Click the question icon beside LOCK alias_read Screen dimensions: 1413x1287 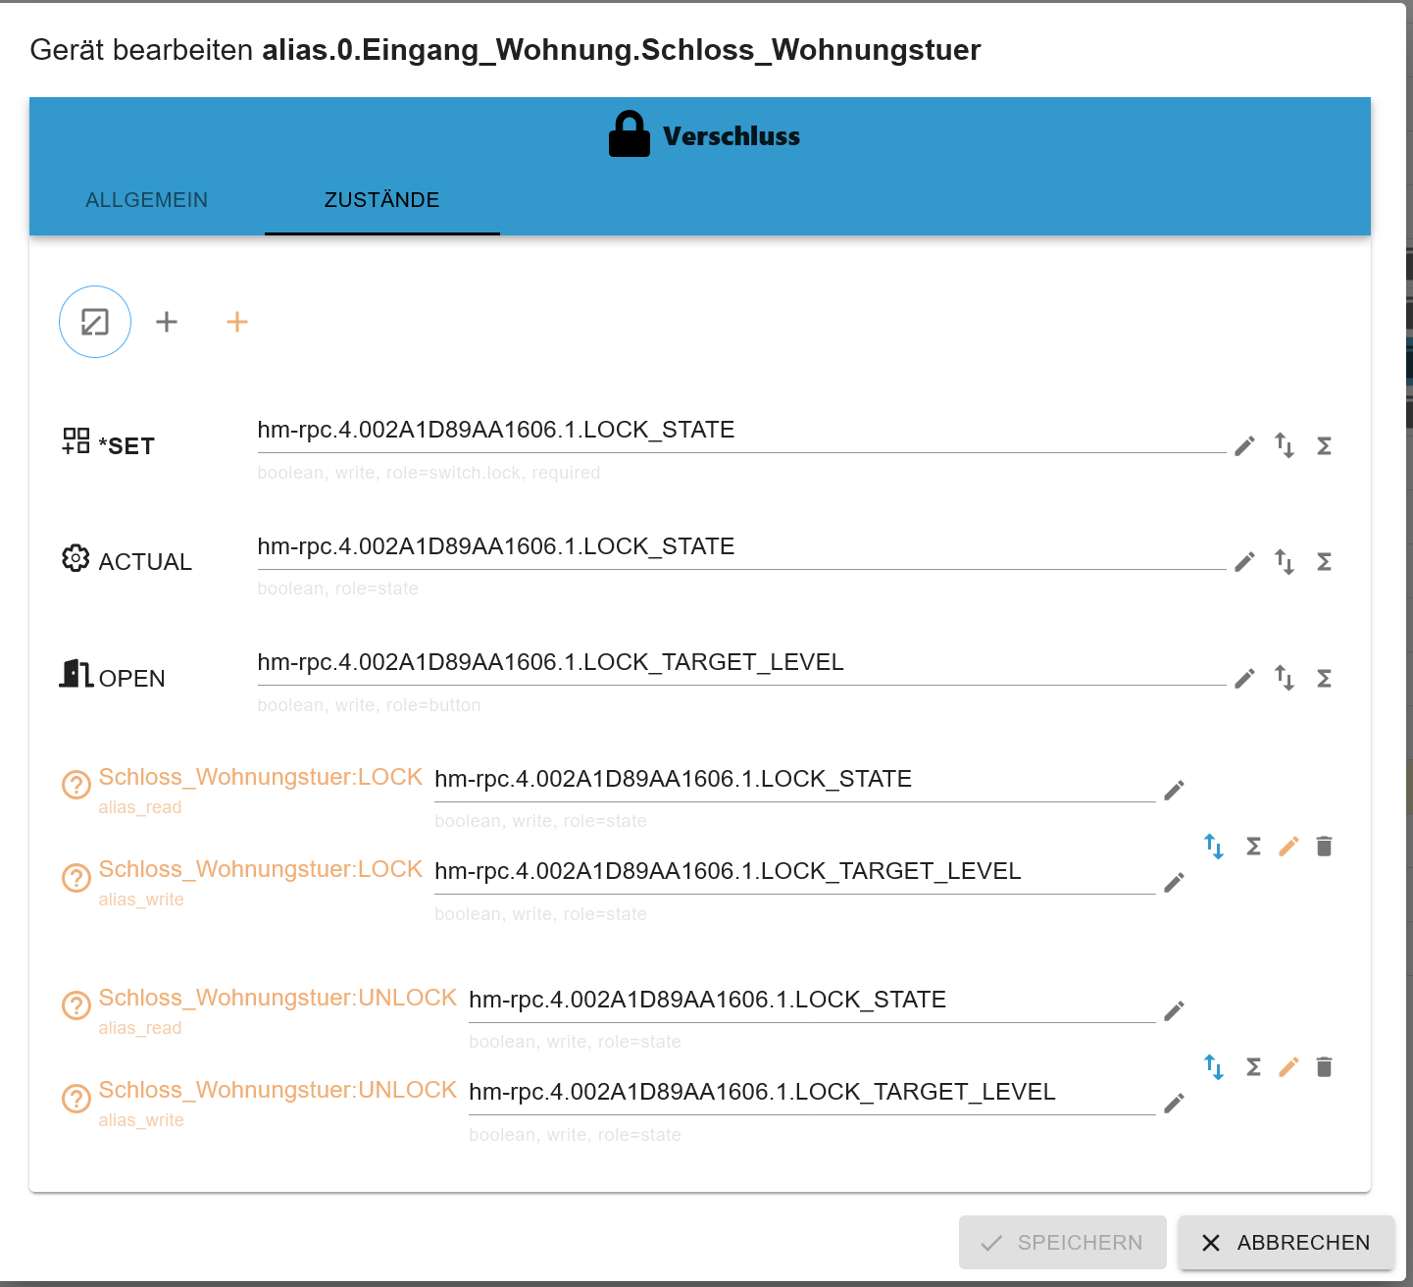[76, 785]
